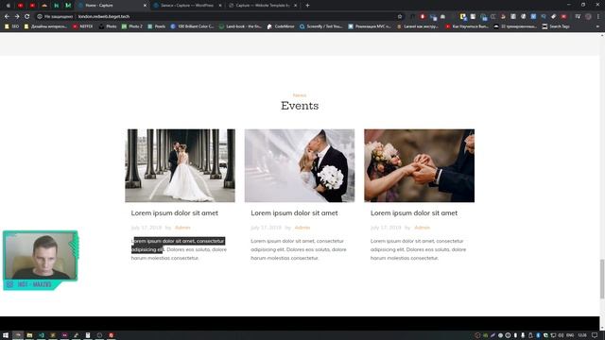
Task: Switch to the pinned SoundCloud tab
Action: [44, 6]
